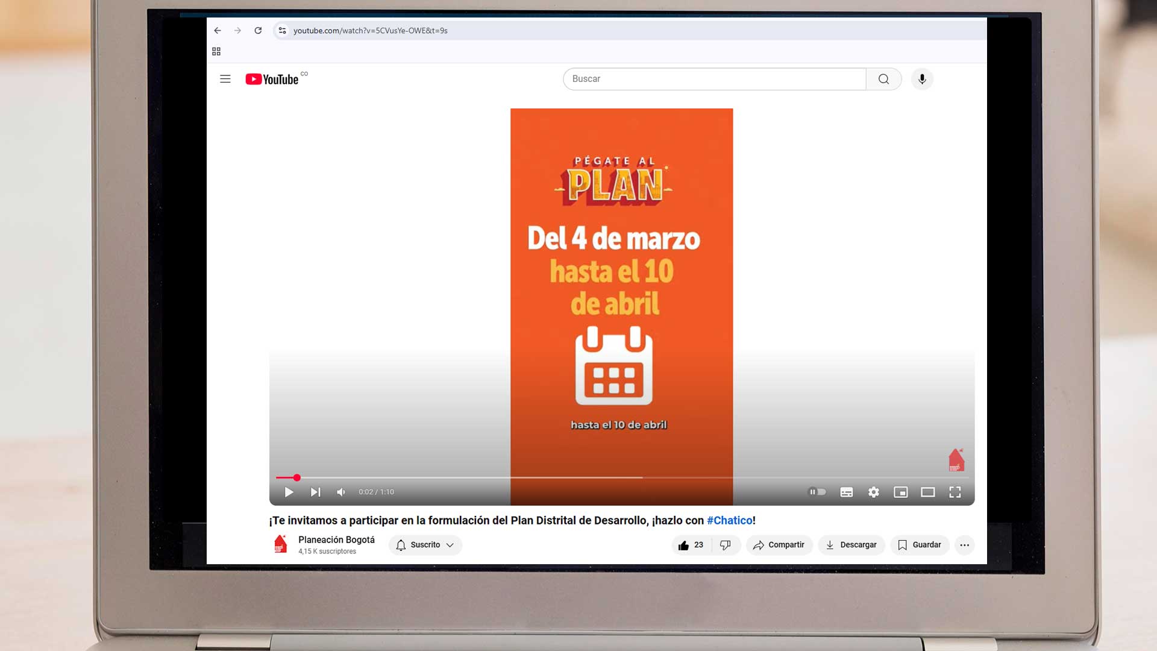1157x651 pixels.
Task: Open Planeación Bogotá channel avatar
Action: pos(280,544)
